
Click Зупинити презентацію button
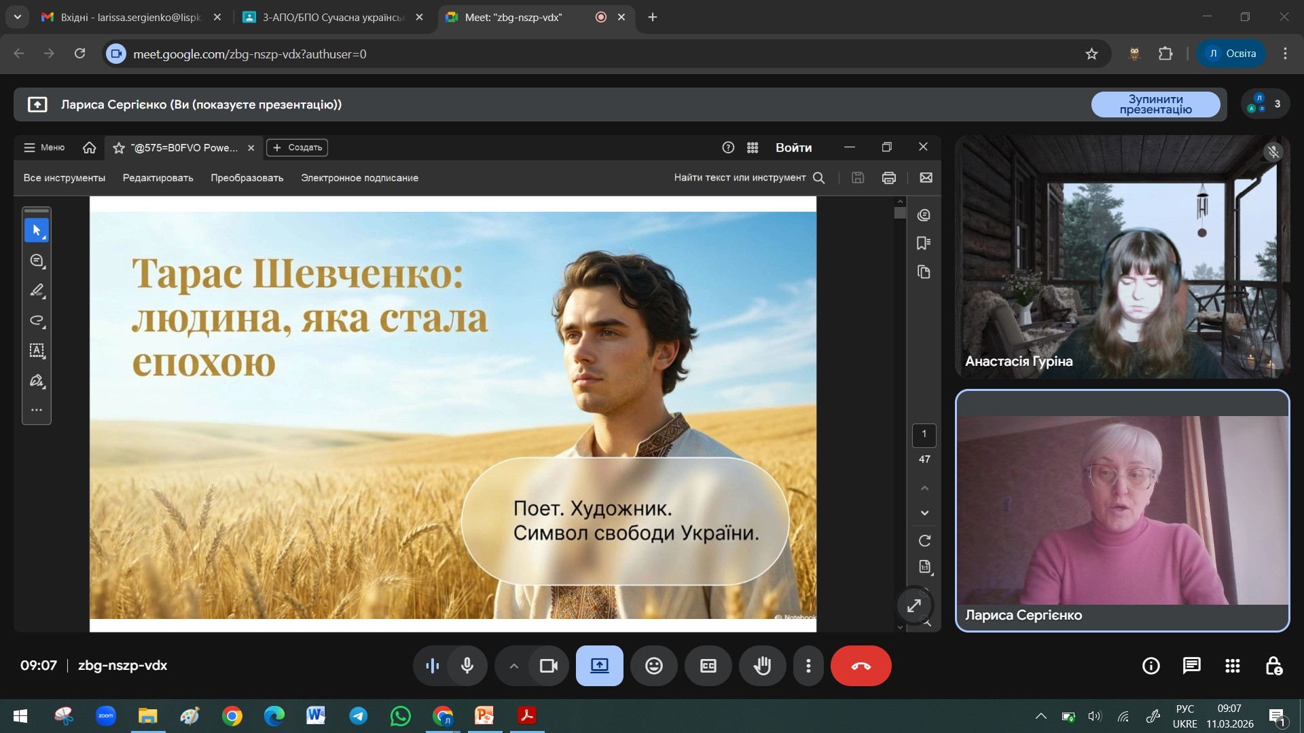coord(1155,105)
